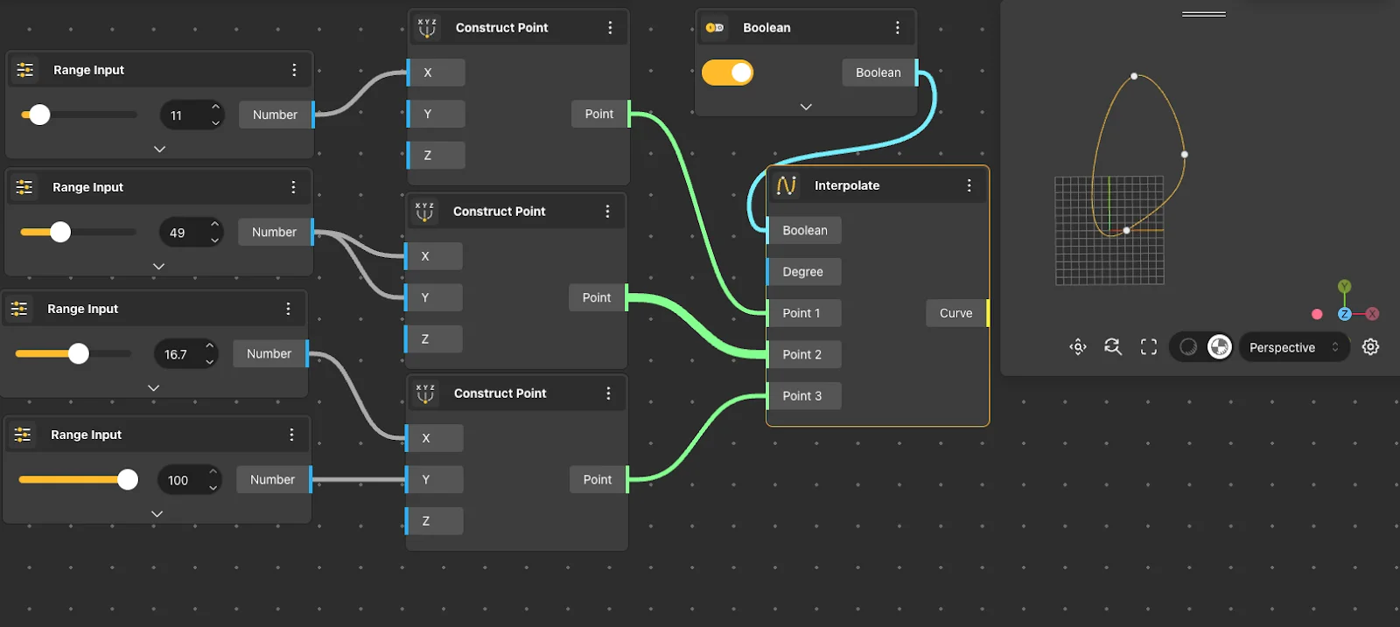Open the top Construct Point options menu
This screenshot has height=627, width=1400.
click(x=610, y=28)
